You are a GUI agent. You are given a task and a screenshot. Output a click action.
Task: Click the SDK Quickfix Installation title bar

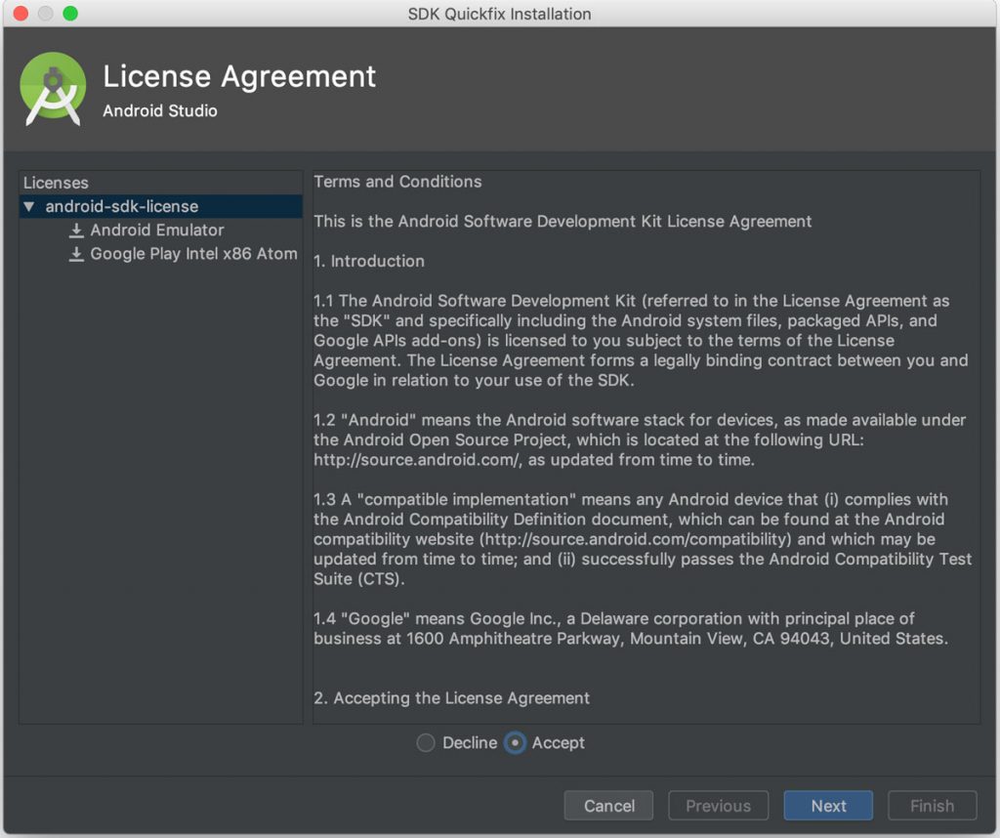[499, 14]
